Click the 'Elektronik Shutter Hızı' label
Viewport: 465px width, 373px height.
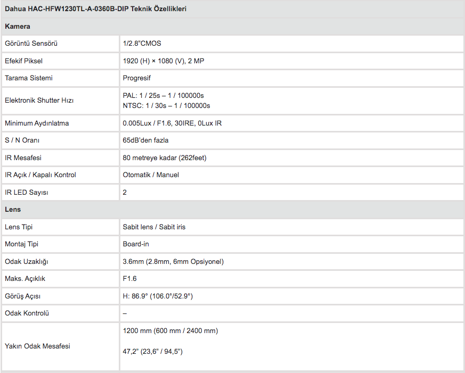tap(39, 101)
